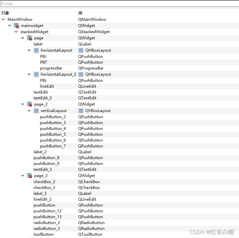Click the mainwidget no-layout icon

[16, 26]
